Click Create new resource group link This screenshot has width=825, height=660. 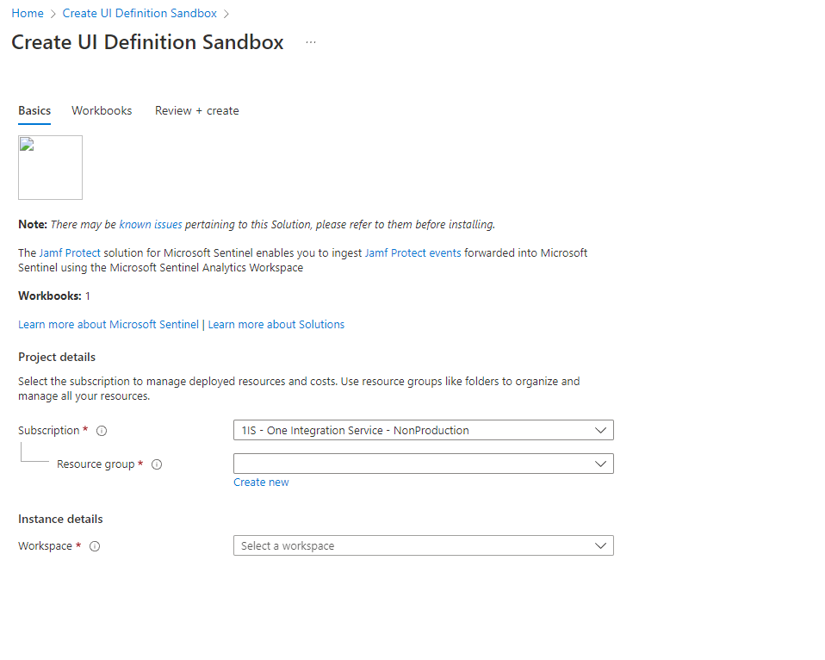tap(261, 483)
